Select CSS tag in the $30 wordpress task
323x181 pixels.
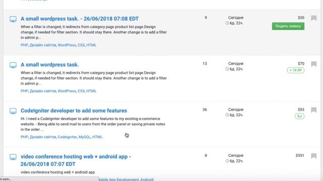[x=81, y=45]
